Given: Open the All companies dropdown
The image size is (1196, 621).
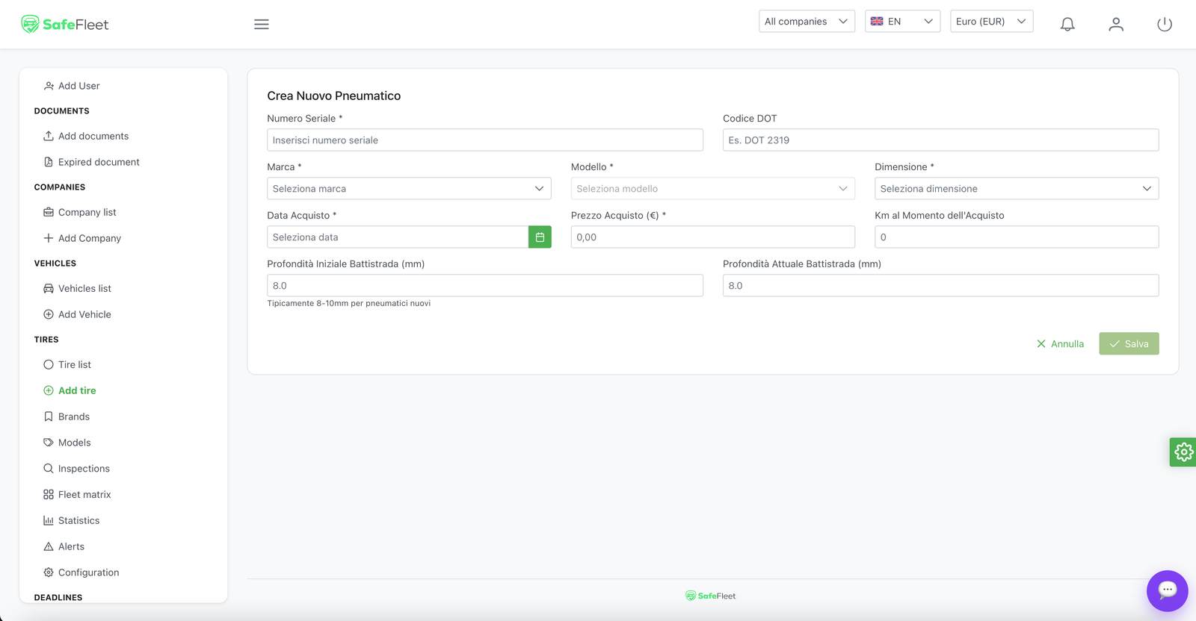Looking at the screenshot, I should 807,22.
